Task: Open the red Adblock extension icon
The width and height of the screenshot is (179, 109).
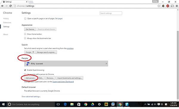Action: pyautogui.click(x=168, y=6)
